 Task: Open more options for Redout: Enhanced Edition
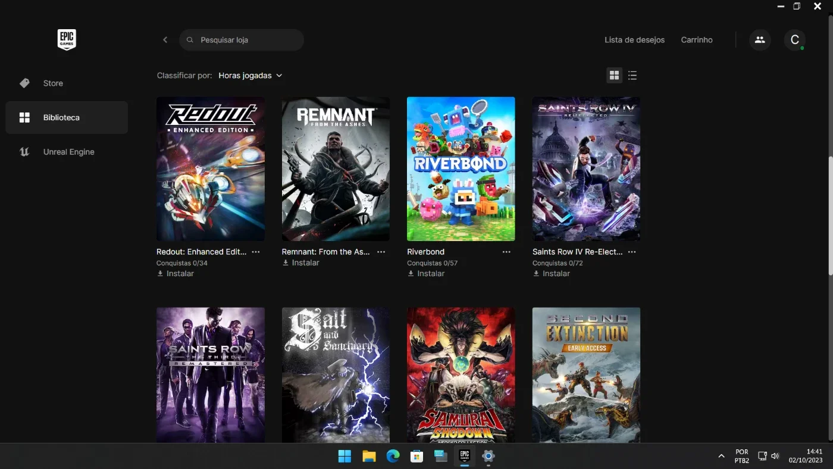[x=256, y=252]
